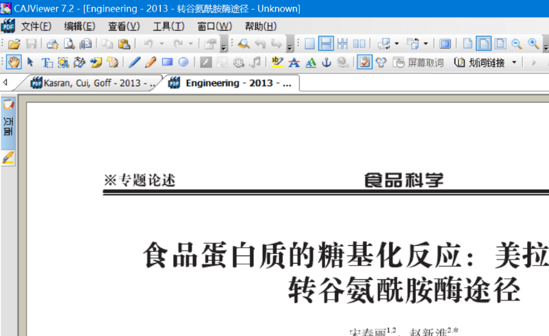549x336 pixels.
Task: Show previous tabs with the left arrow
Action: pos(5,83)
